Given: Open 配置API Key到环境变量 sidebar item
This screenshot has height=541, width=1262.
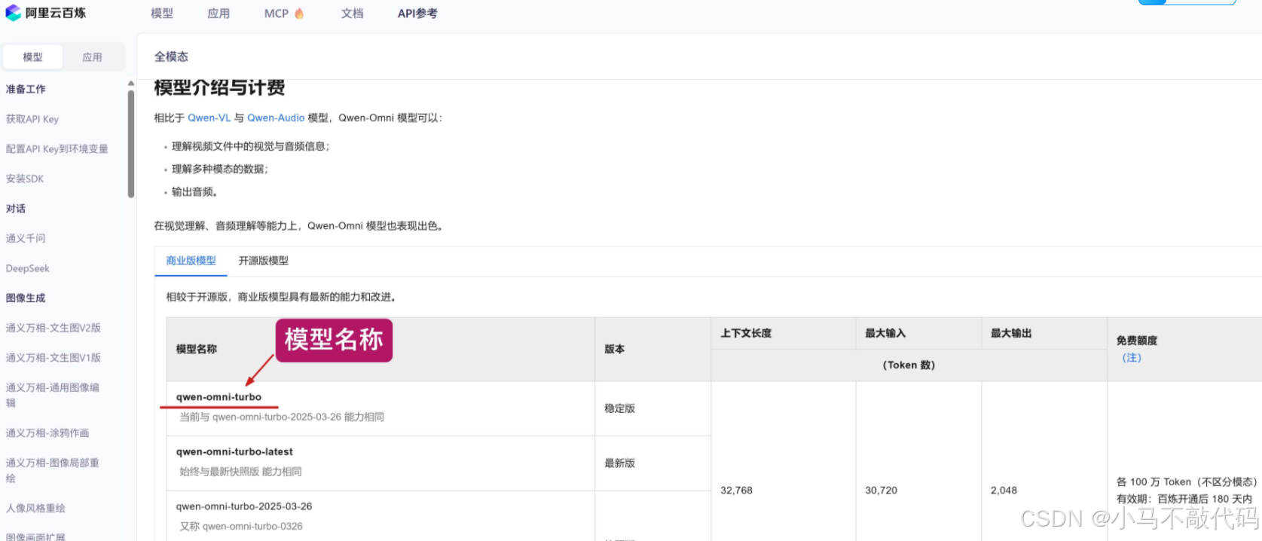Looking at the screenshot, I should (x=57, y=149).
